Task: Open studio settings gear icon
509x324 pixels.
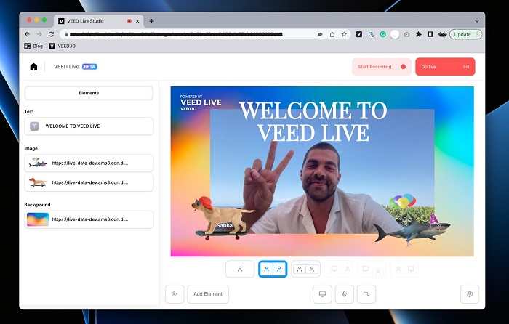Action: [470, 294]
